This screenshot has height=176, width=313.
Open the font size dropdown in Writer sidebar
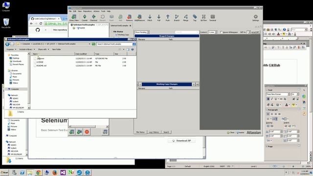click(x=298, y=94)
